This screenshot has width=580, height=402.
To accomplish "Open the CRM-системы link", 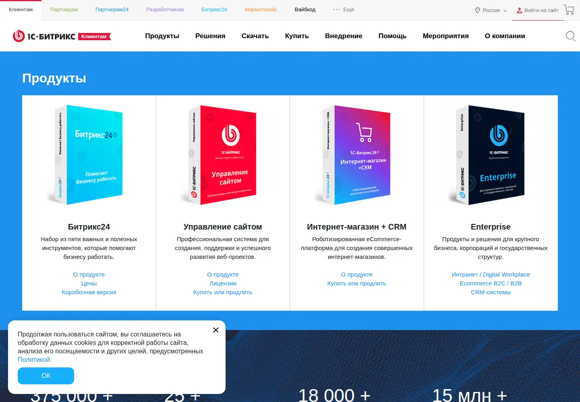I will click(x=491, y=292).
